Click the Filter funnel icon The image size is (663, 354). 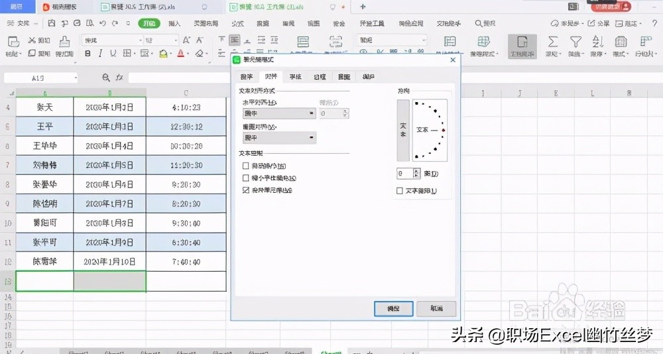(x=575, y=42)
